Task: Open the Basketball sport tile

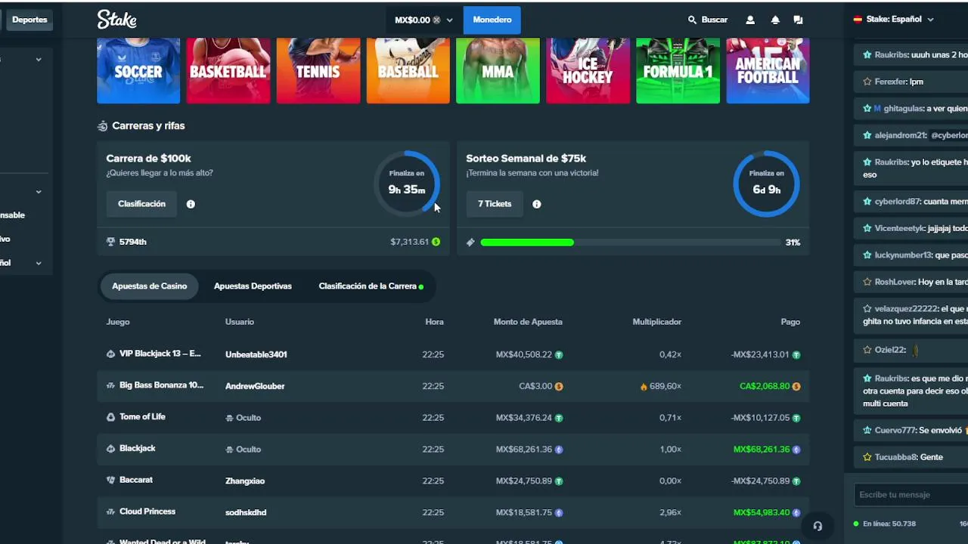Action: pos(228,70)
